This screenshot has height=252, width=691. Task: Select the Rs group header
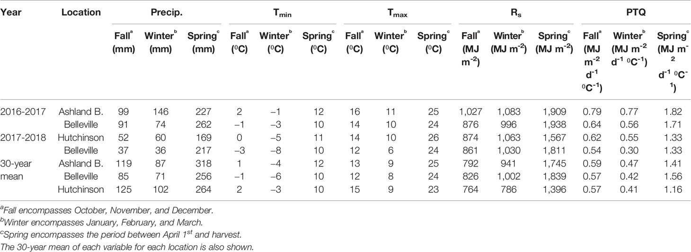pos(515,13)
